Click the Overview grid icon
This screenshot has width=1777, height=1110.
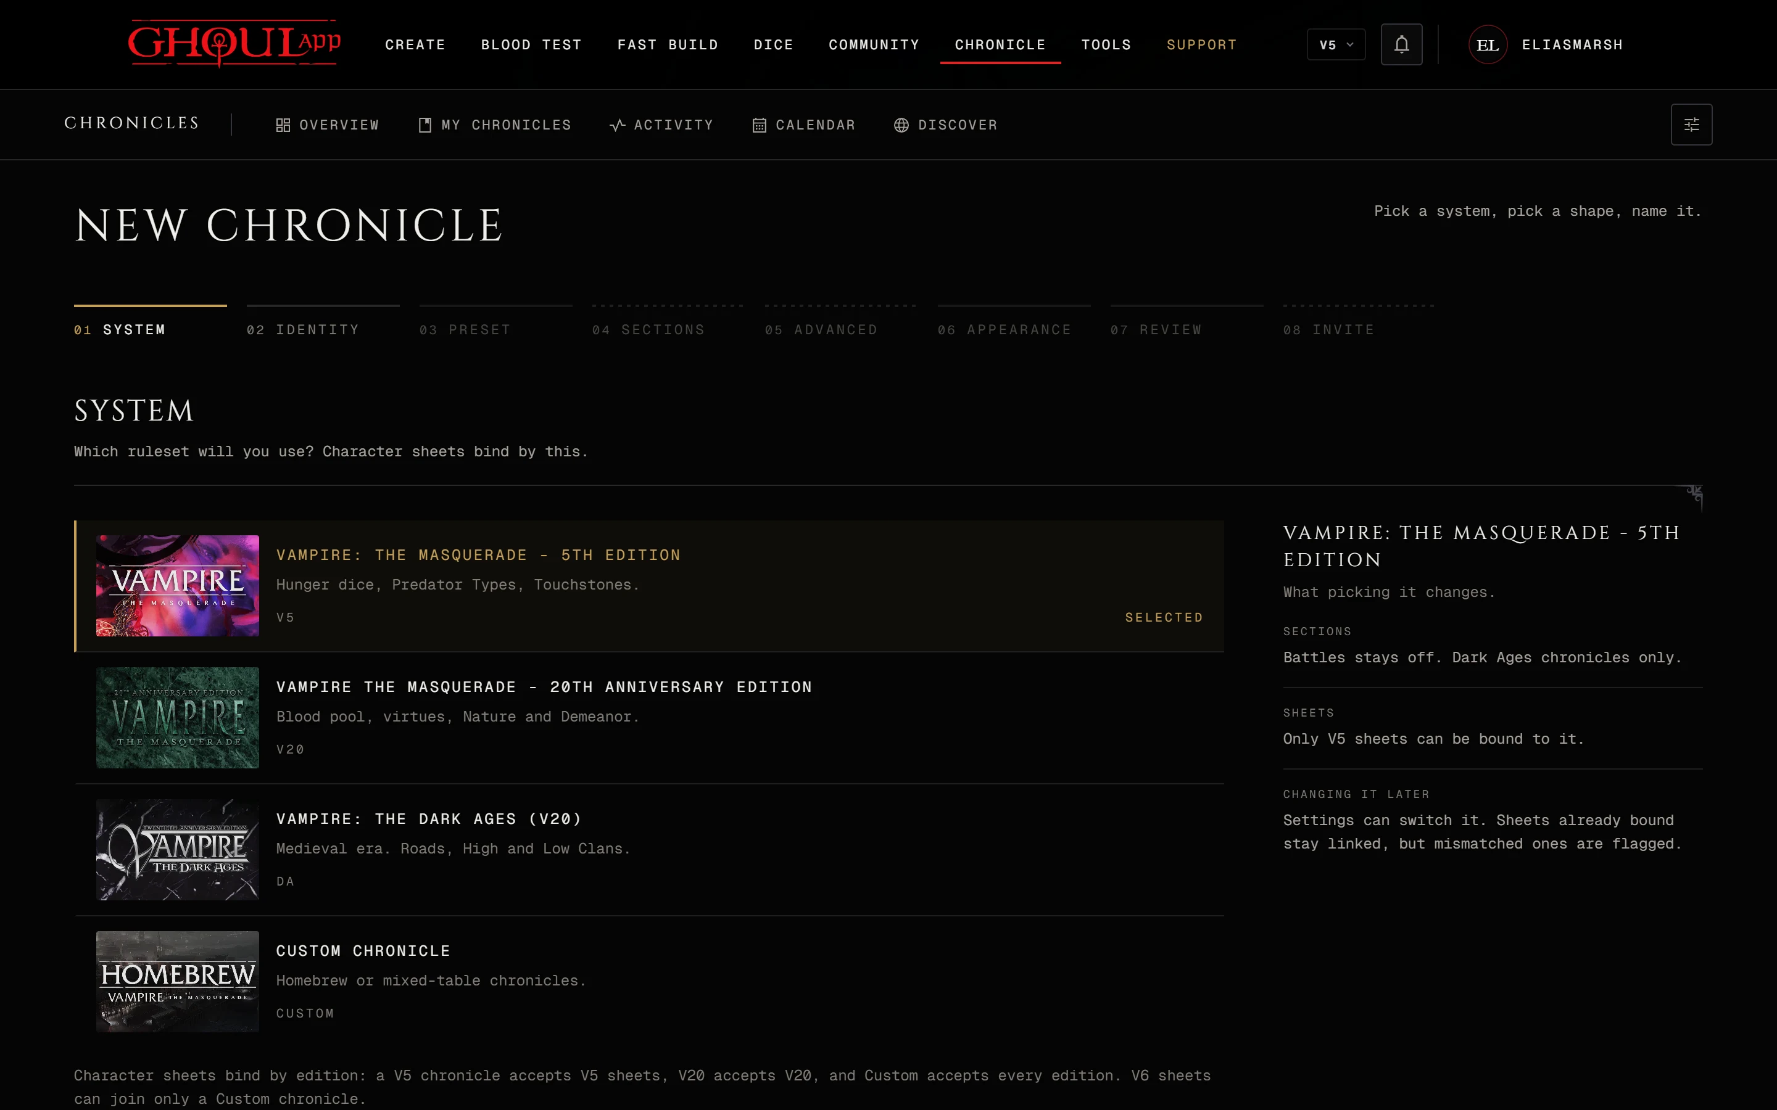coord(283,126)
